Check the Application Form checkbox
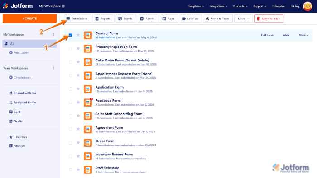The width and height of the screenshot is (317, 178). point(70,89)
